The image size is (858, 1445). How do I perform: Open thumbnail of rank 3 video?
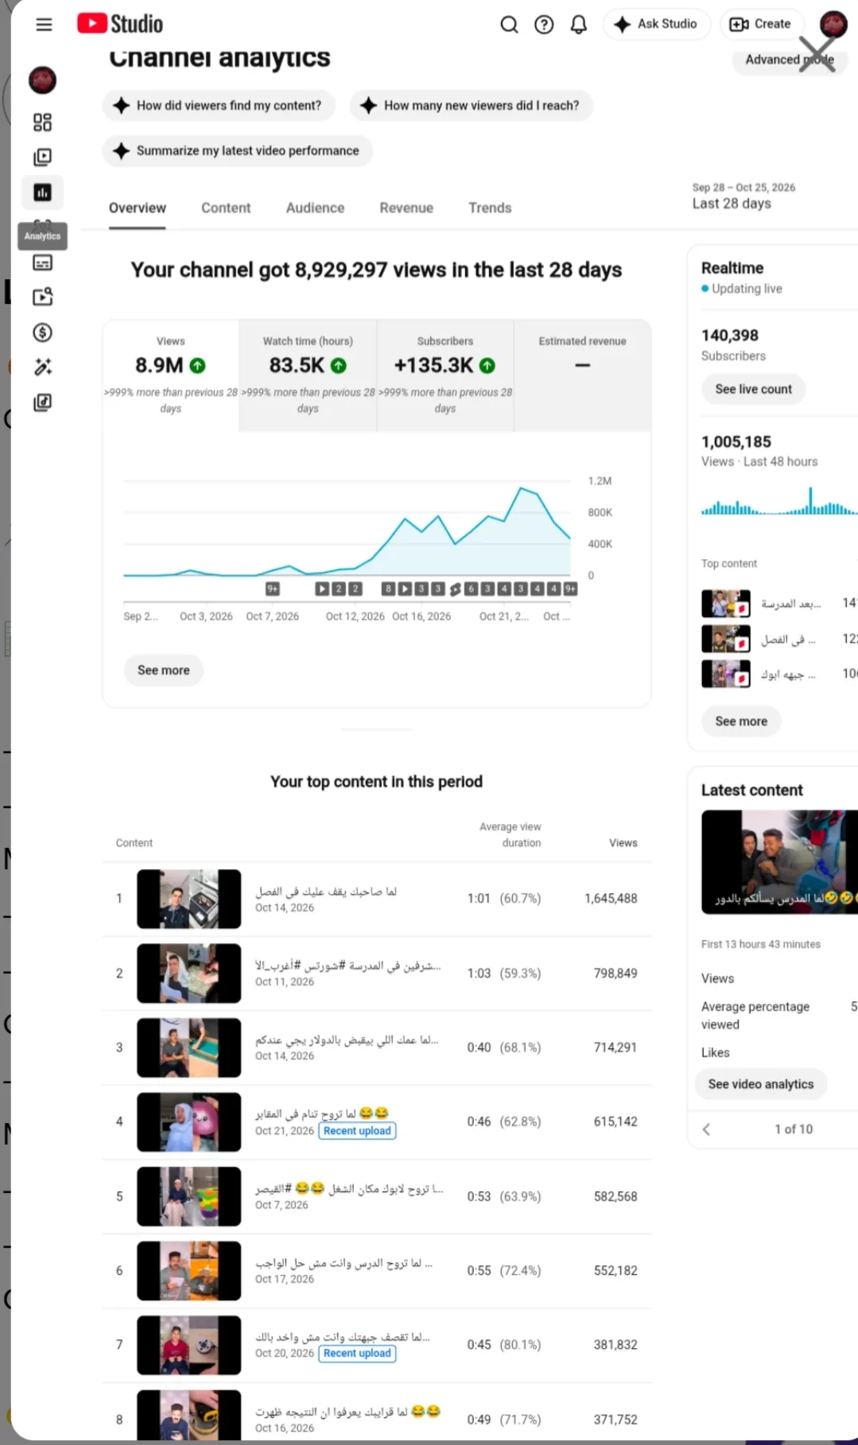click(x=189, y=1047)
